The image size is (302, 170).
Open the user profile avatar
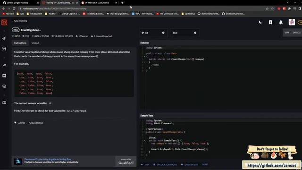pos(292,22)
